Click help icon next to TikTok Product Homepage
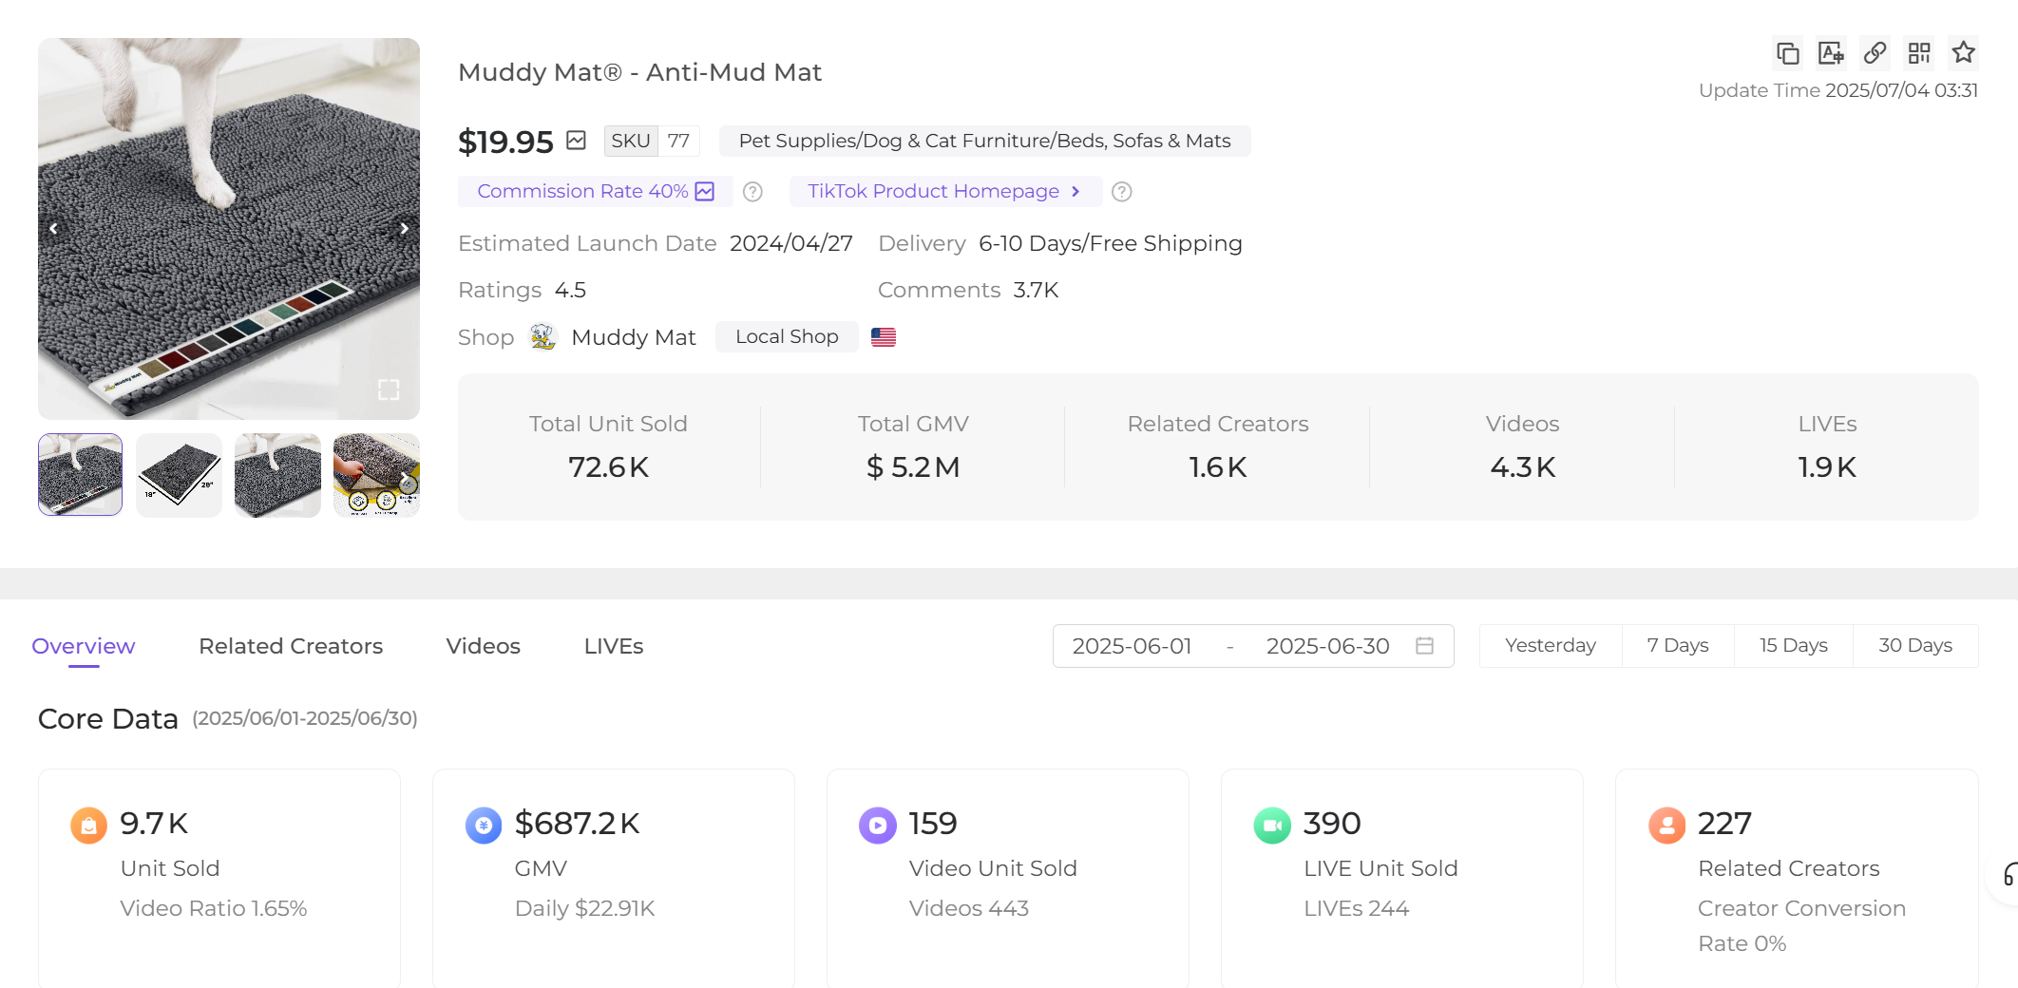 click(1121, 192)
